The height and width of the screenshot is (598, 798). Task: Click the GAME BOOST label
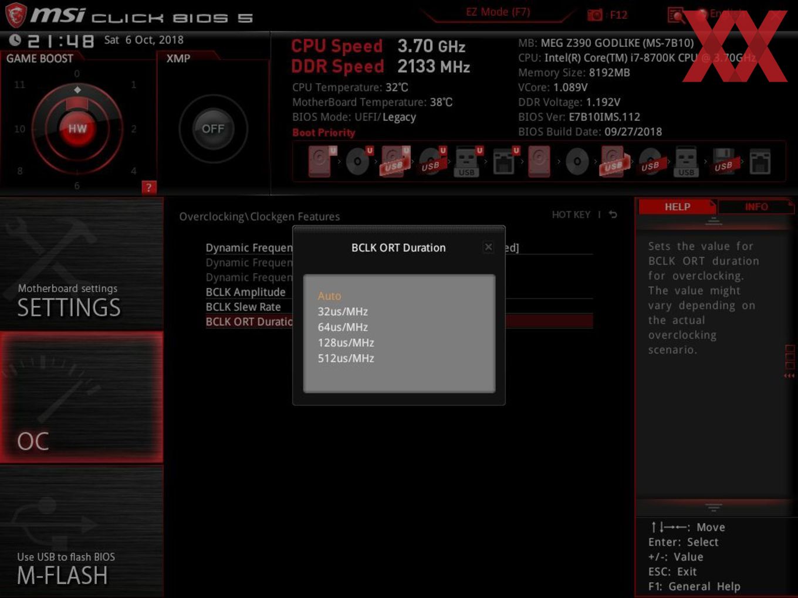click(40, 59)
